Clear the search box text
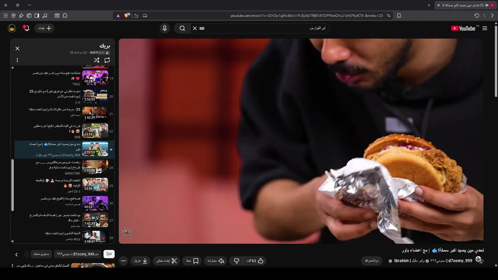This screenshot has width=498, height=280. [195, 28]
